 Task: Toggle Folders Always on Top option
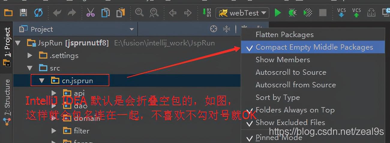click(313, 110)
